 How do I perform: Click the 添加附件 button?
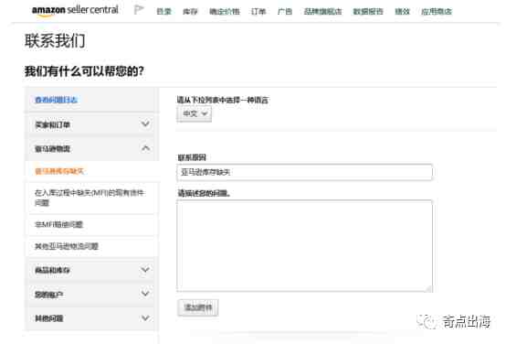pyautogui.click(x=198, y=307)
